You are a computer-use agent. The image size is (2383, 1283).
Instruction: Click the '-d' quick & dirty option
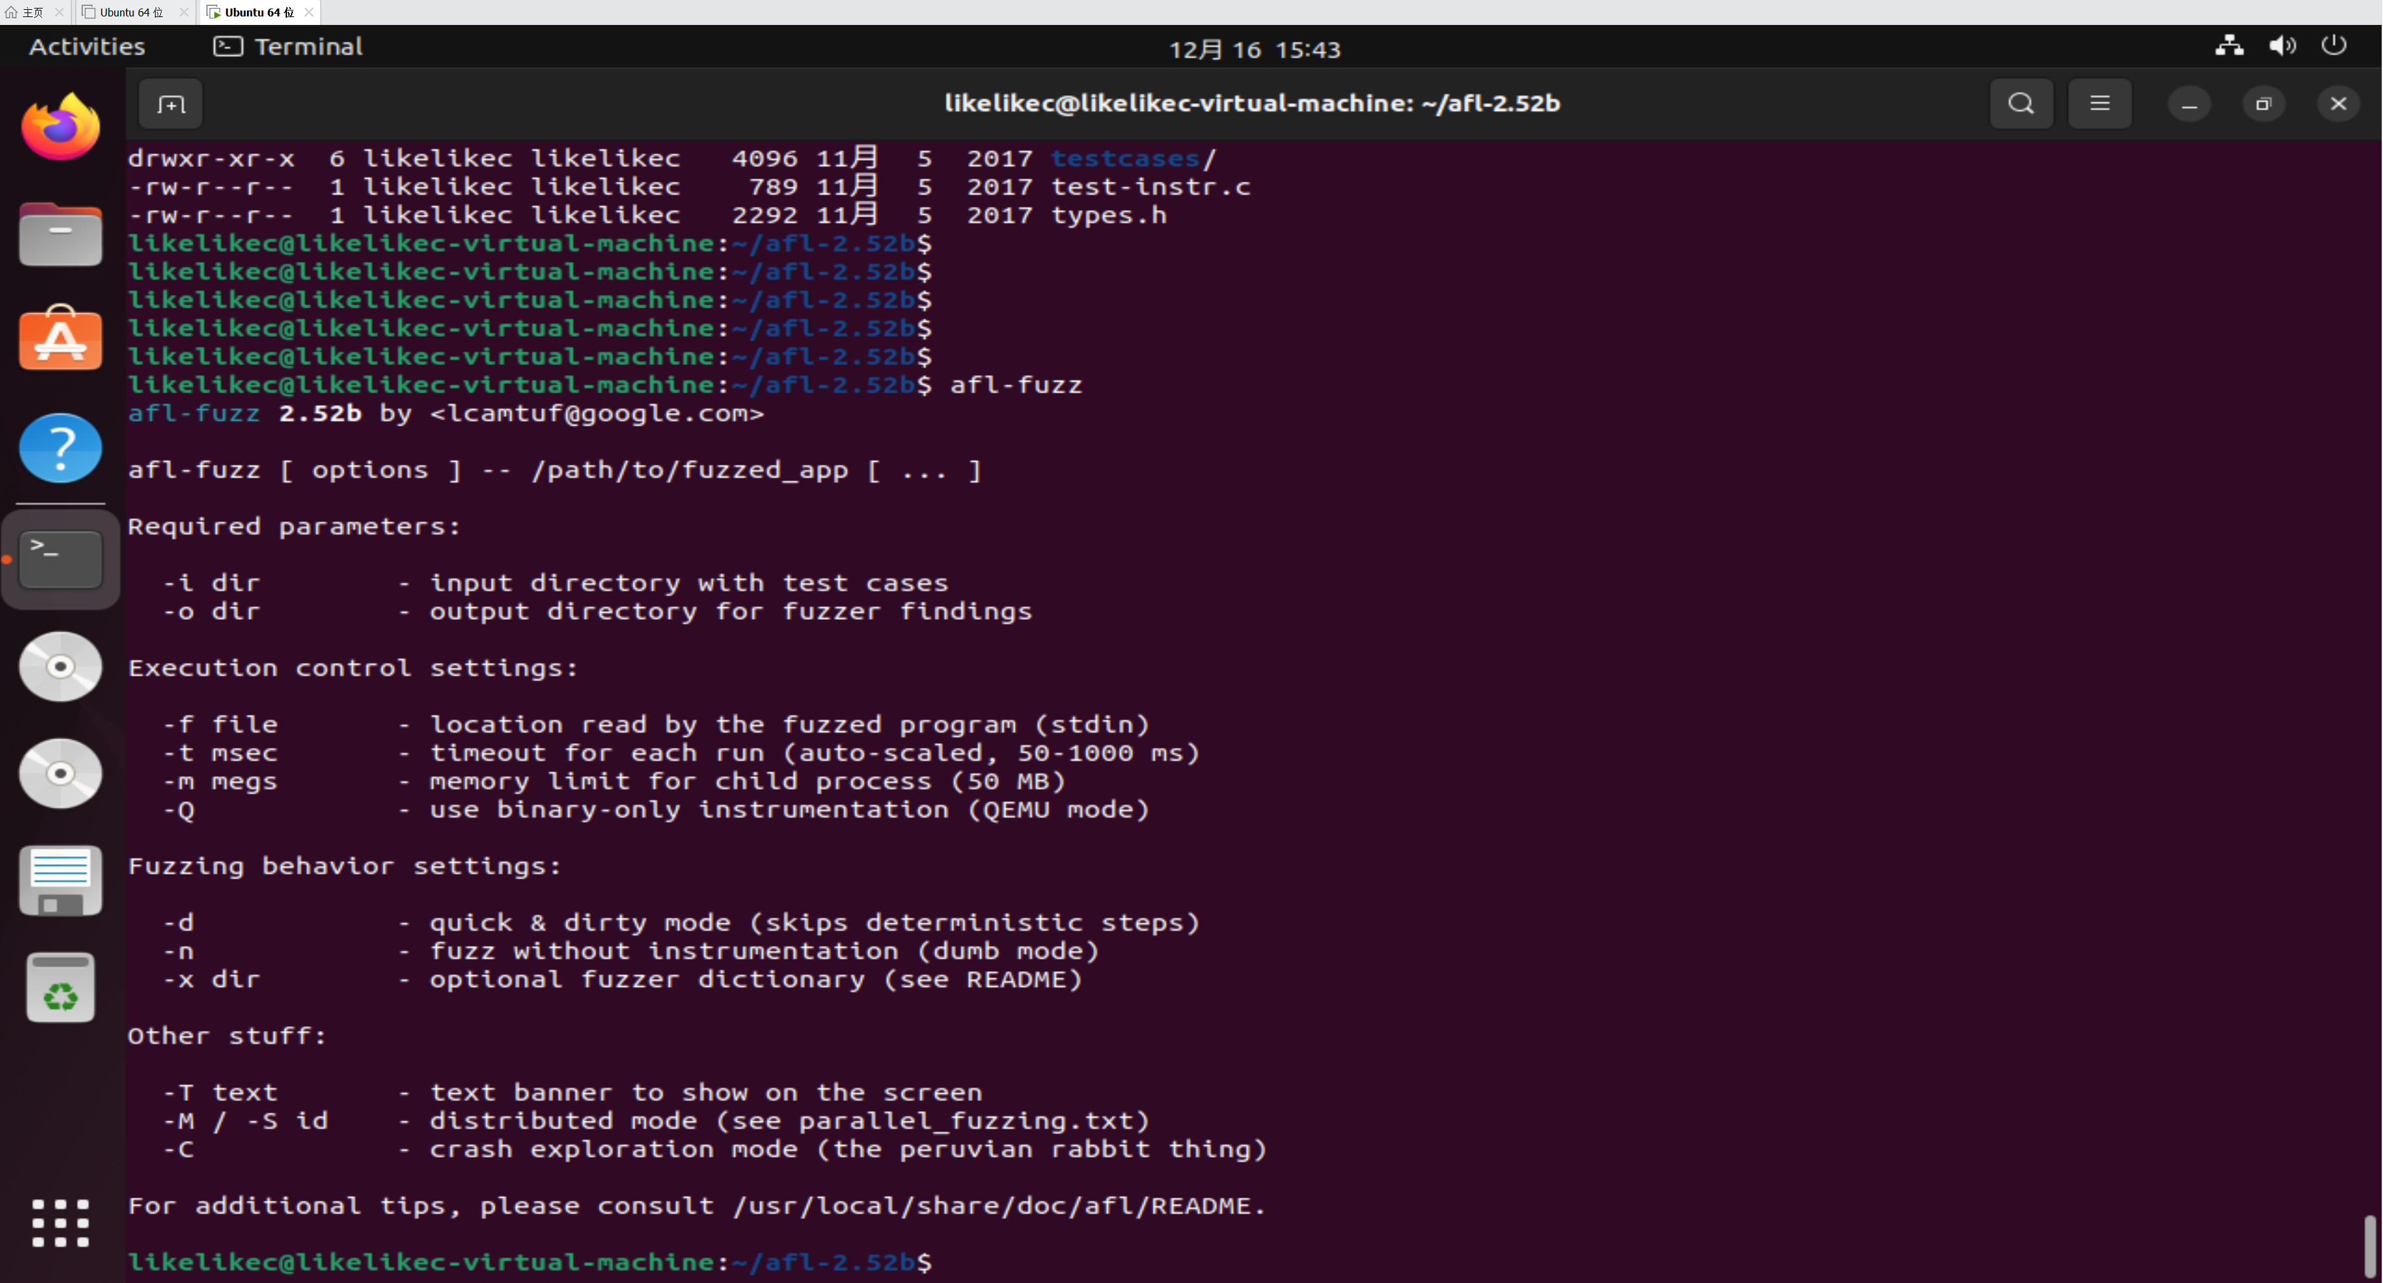[179, 923]
